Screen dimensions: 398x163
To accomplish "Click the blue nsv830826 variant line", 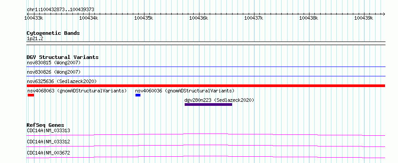I will click(206, 76).
